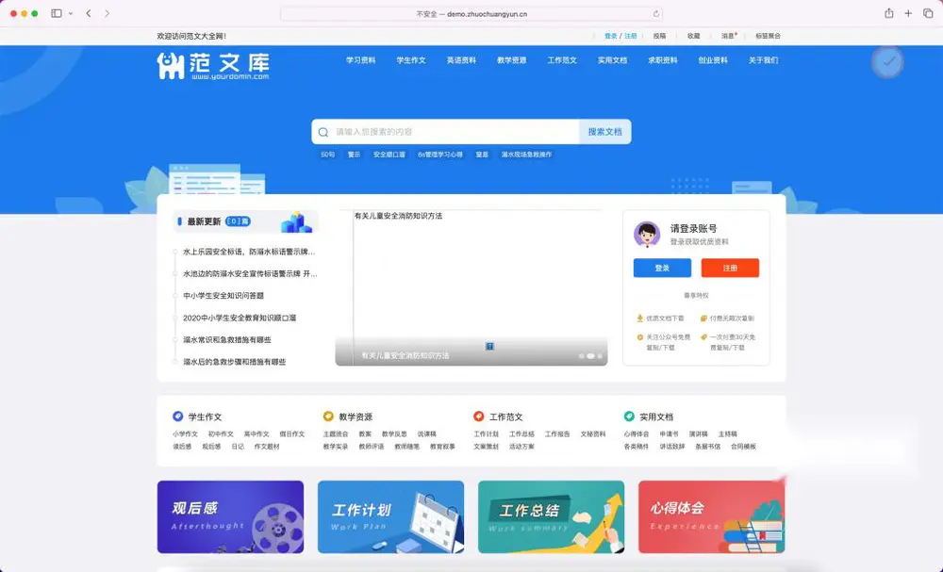
Task: Open 标签聚合 in the top bar
Action: click(x=768, y=36)
